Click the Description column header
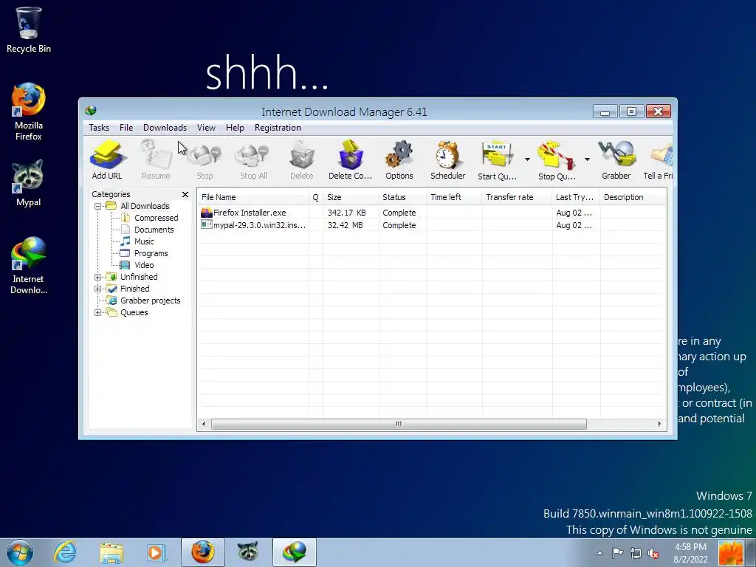Viewport: 756px width, 567px height. (x=633, y=197)
